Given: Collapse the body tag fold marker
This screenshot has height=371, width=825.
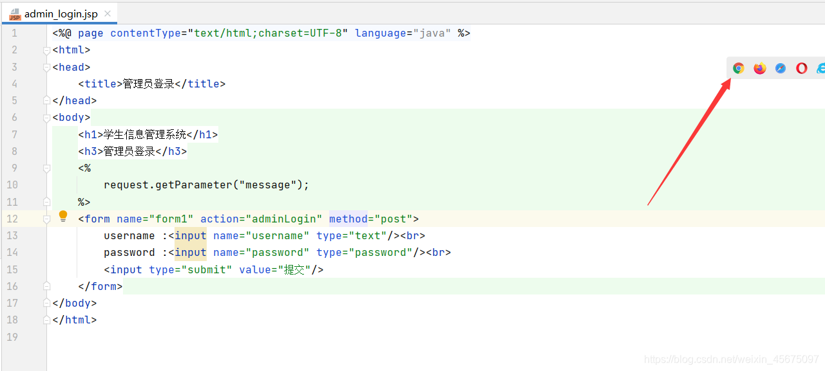Looking at the screenshot, I should [46, 118].
